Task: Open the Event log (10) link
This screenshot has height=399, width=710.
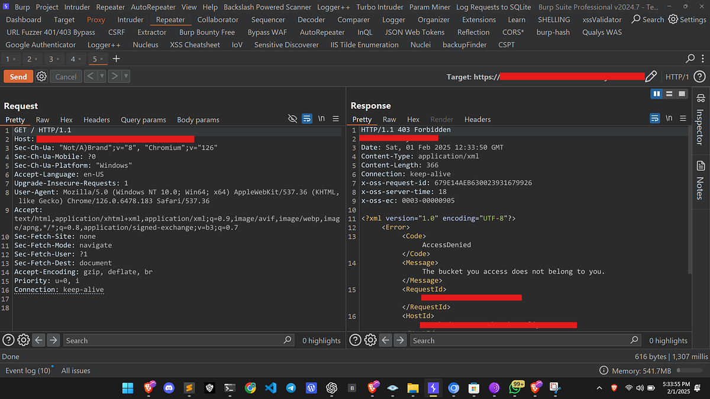Action: pyautogui.click(x=28, y=371)
